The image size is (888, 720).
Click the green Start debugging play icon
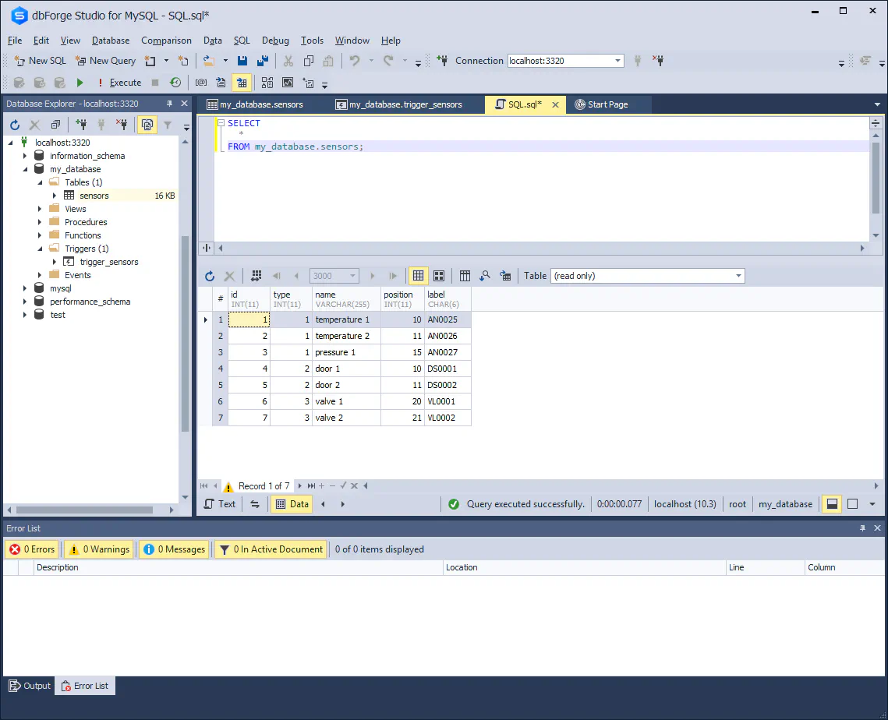80,83
